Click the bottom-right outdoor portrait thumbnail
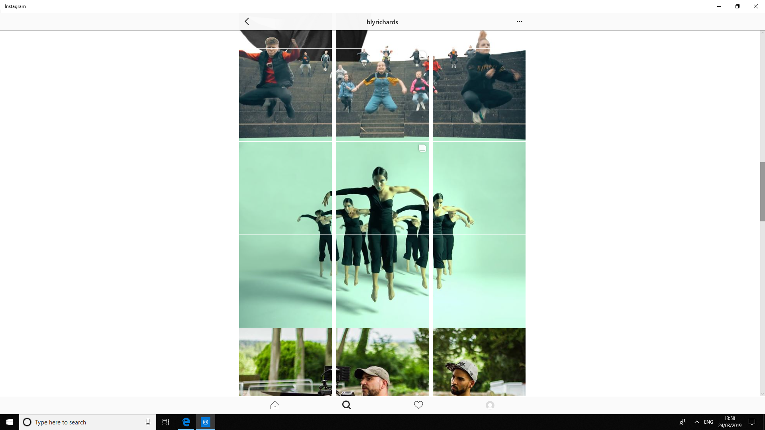765x430 pixels. coord(479,362)
